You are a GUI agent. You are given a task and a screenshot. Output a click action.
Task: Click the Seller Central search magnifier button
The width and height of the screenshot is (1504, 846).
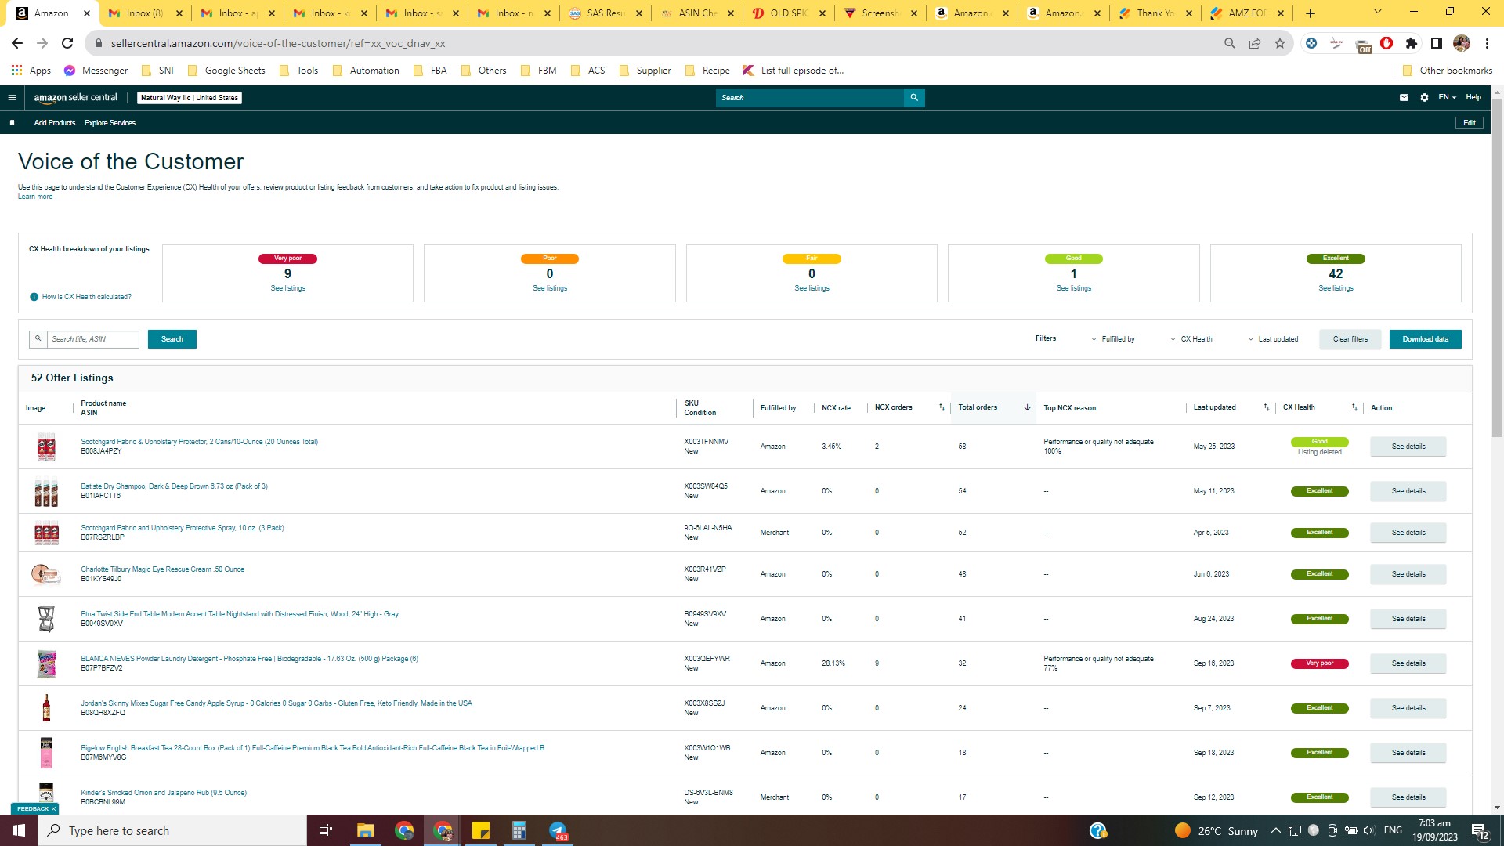[914, 98]
